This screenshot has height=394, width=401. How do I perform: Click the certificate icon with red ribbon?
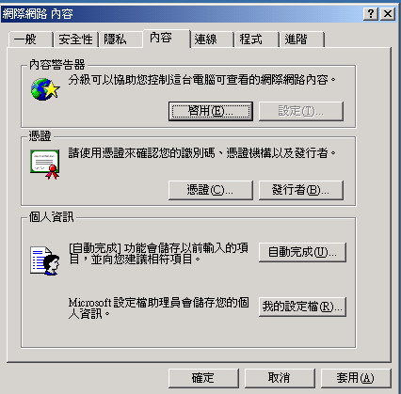(45, 165)
